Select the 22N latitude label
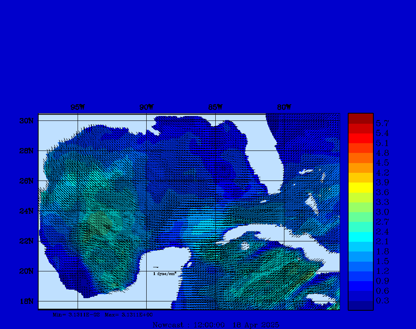 [26, 241]
